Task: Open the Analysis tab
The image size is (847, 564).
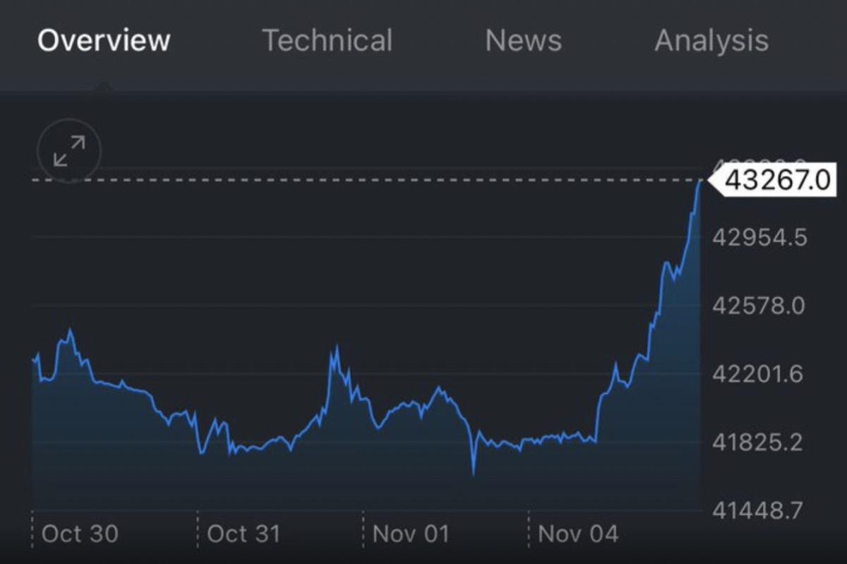Action: click(x=711, y=41)
